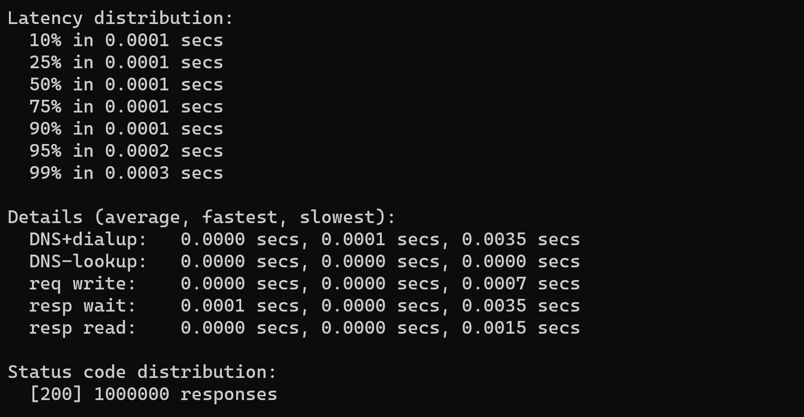Click the '75% in 0.0001 secs' line

126,107
